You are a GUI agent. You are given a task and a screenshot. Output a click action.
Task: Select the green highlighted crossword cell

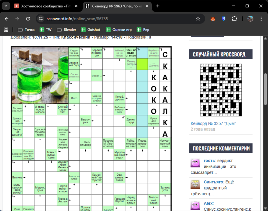tap(142, 64)
